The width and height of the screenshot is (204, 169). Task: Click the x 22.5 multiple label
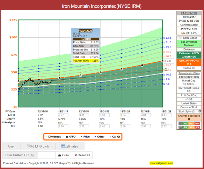point(167,38)
